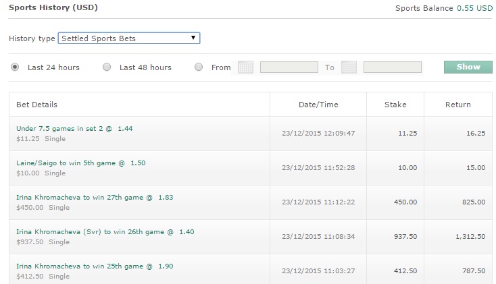The image size is (496, 284).
Task: Click the Show button
Action: (x=468, y=67)
